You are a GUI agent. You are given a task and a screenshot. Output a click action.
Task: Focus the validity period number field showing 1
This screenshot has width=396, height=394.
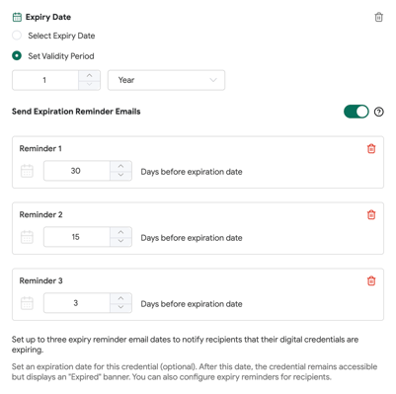tap(45, 80)
